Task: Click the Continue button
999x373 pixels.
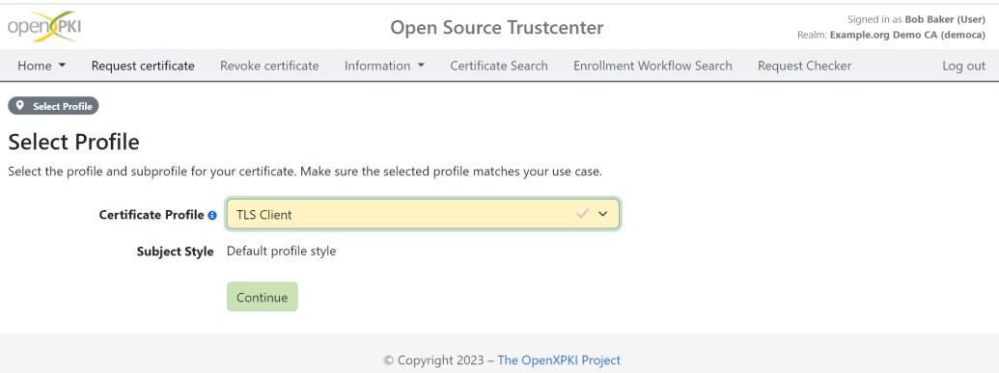Action: pos(262,297)
